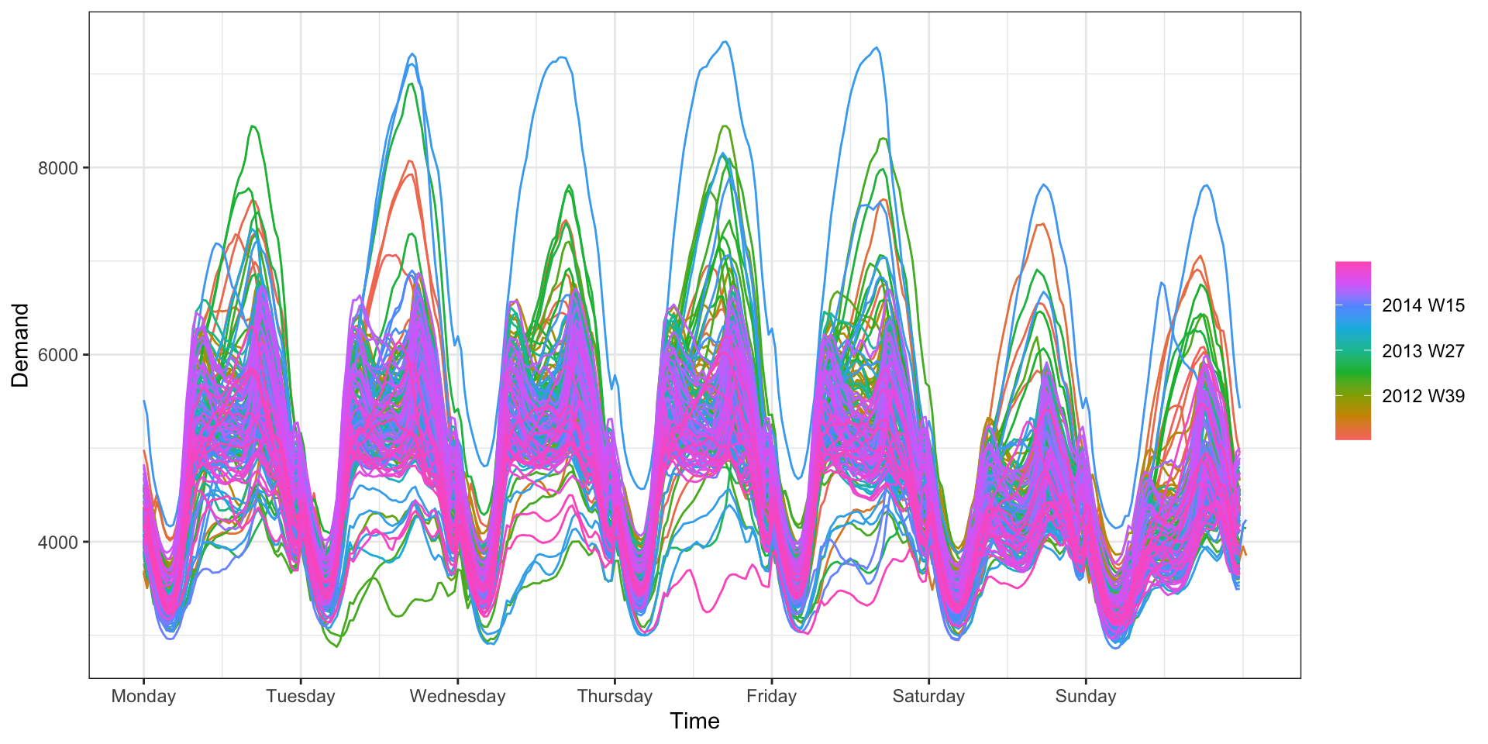
Task: Click the Saturday label below the chart
Action: (x=928, y=696)
